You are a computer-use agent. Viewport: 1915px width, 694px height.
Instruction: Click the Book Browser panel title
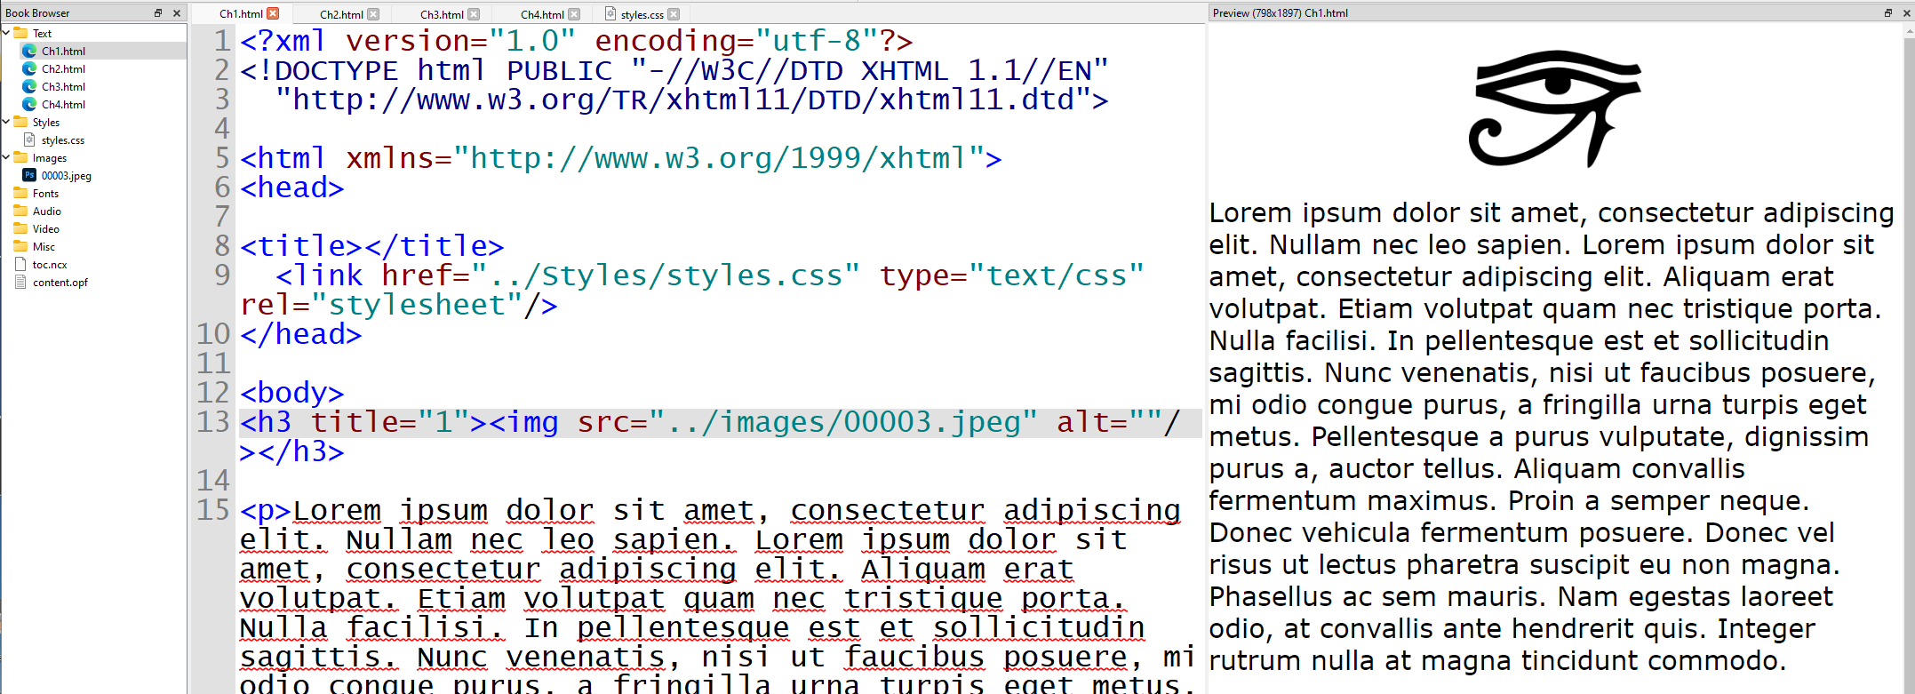37,13
